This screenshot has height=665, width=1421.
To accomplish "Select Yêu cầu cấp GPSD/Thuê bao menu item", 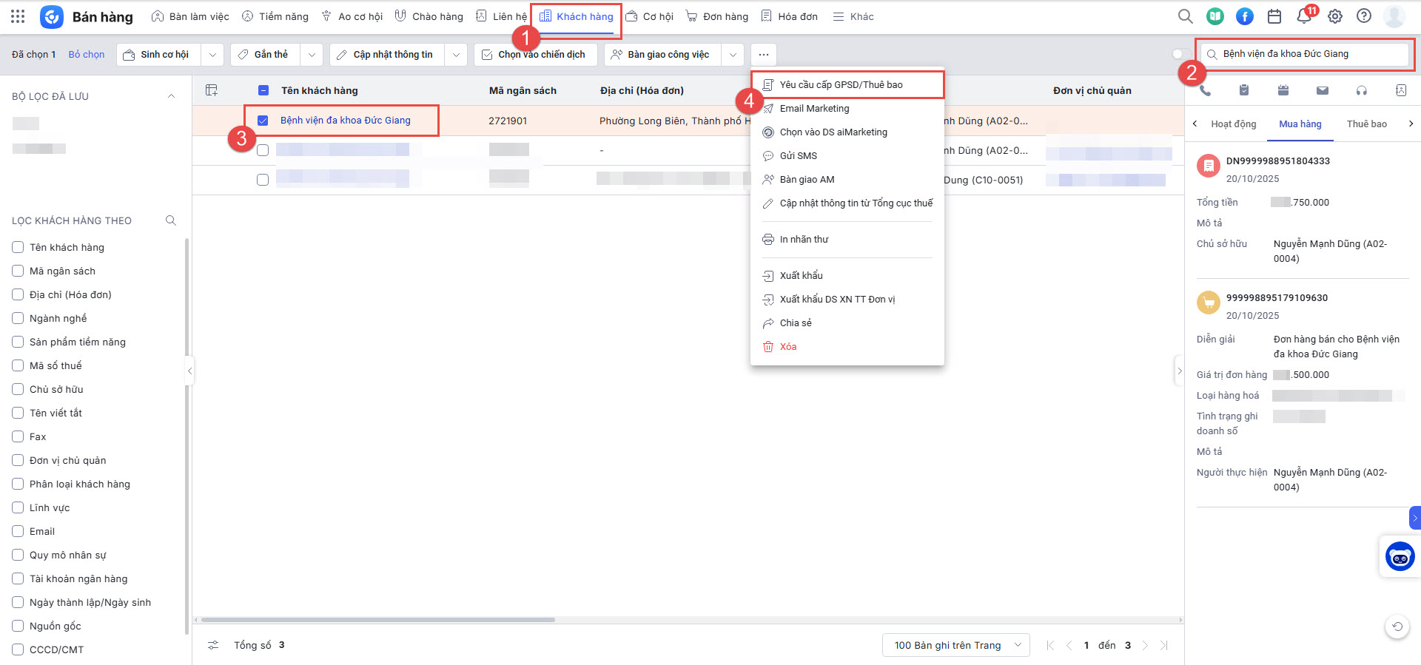I will click(847, 84).
